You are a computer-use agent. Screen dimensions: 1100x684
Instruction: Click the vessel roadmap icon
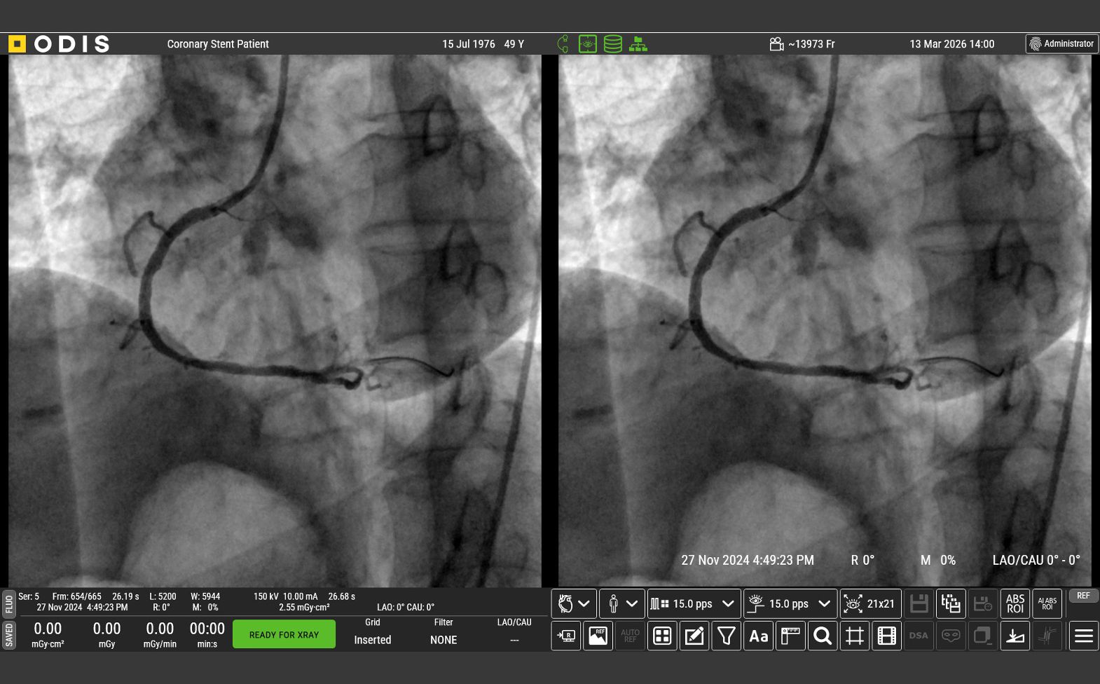pyautogui.click(x=1047, y=636)
